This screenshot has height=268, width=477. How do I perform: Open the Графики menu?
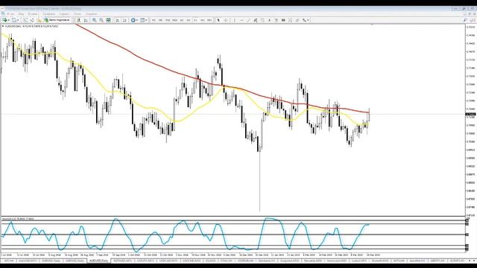(48, 14)
